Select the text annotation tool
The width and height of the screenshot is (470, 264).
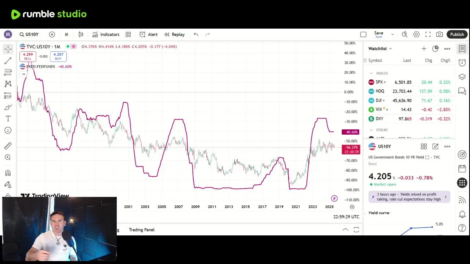pyautogui.click(x=8, y=119)
